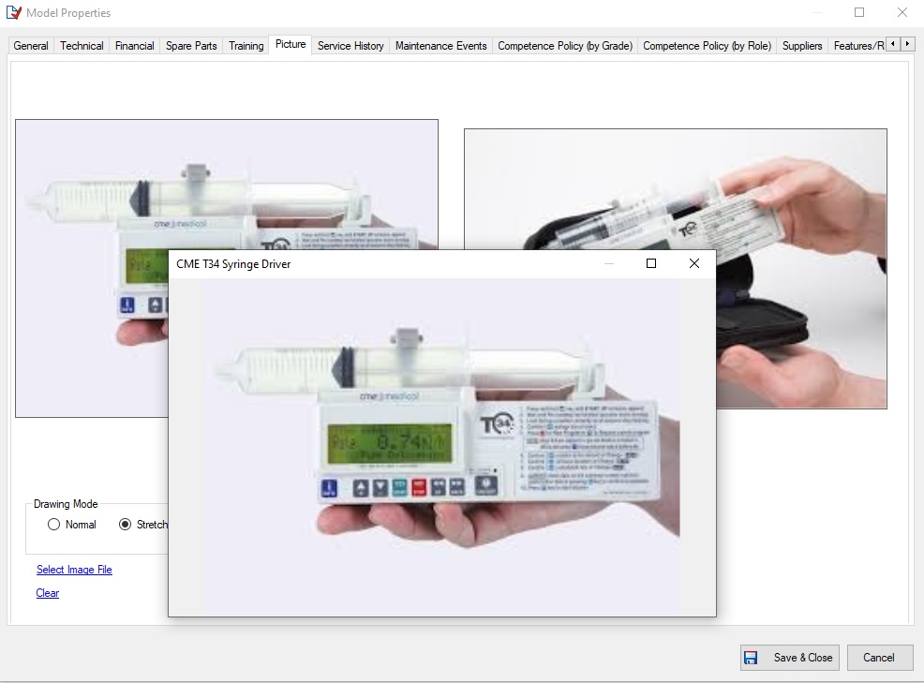Go to the Suppliers tab
Viewport: 924px width, 683px height.
(x=802, y=46)
